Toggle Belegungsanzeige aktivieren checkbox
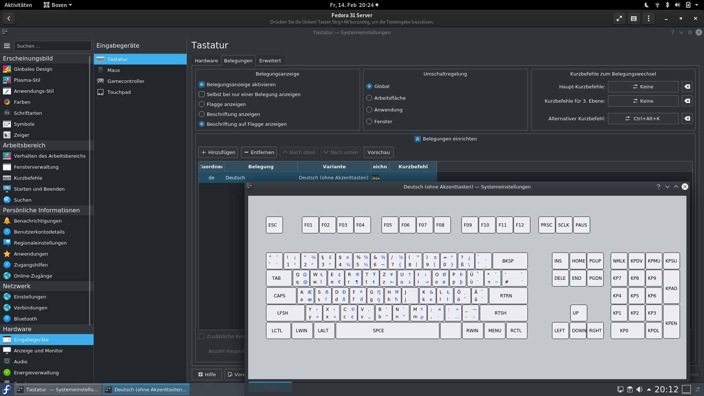Viewport: 704px width, 396px height. point(202,84)
